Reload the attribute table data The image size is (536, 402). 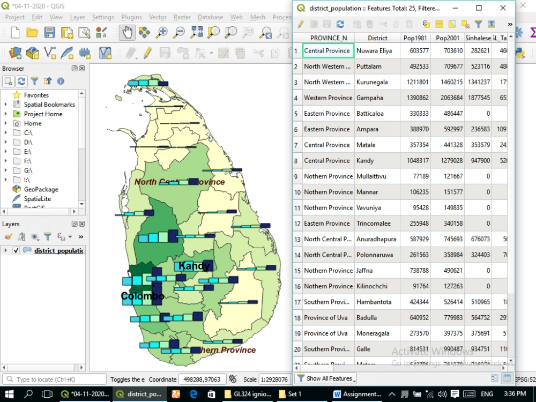pyautogui.click(x=340, y=23)
